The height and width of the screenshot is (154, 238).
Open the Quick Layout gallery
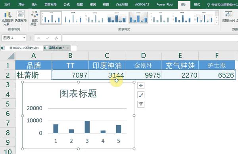pos(21,18)
